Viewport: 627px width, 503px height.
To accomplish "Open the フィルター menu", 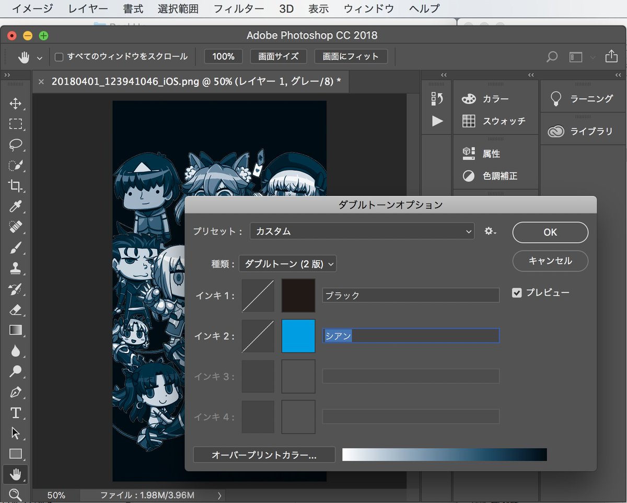I will pyautogui.click(x=239, y=9).
